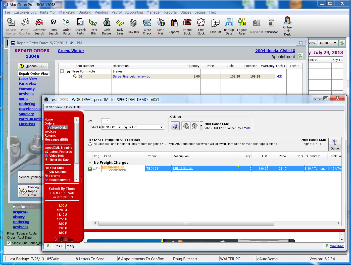Viewport: 351px width, 265px height.
Task: Click the VIN more link
Action: (x=247, y=128)
